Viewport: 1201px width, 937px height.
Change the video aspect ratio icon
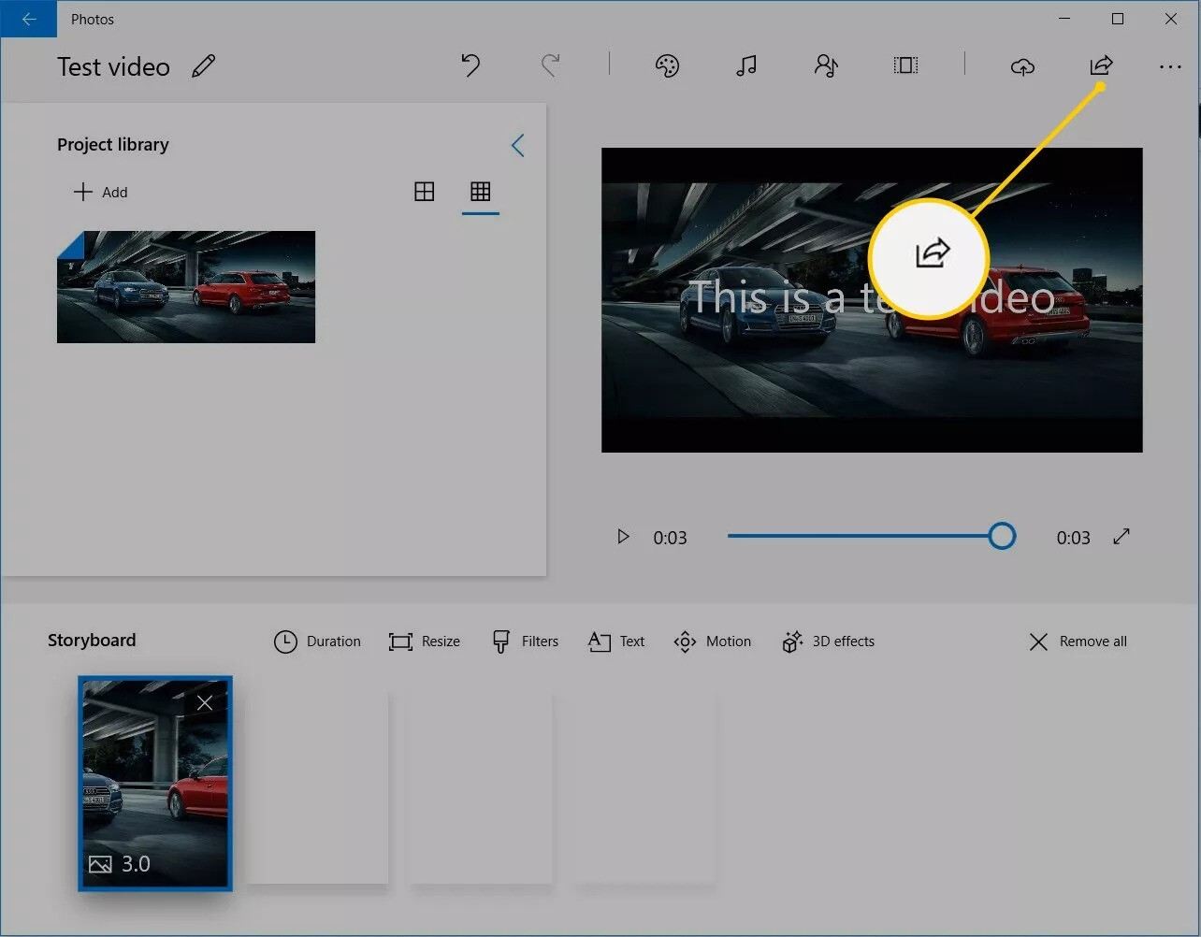(905, 65)
